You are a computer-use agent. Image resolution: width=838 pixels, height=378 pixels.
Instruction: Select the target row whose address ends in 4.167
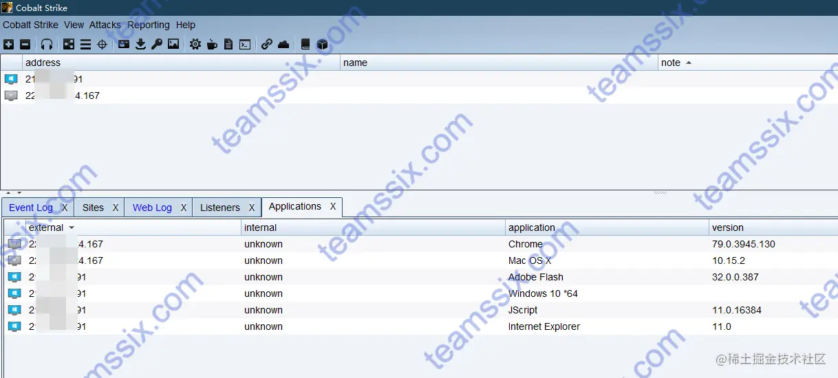(419, 96)
